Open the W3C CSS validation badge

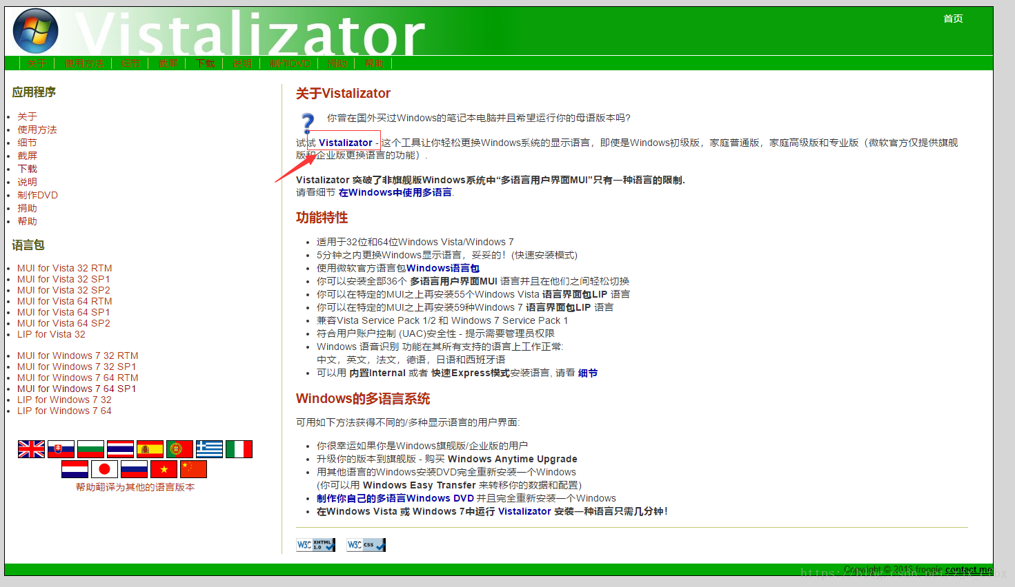(366, 545)
